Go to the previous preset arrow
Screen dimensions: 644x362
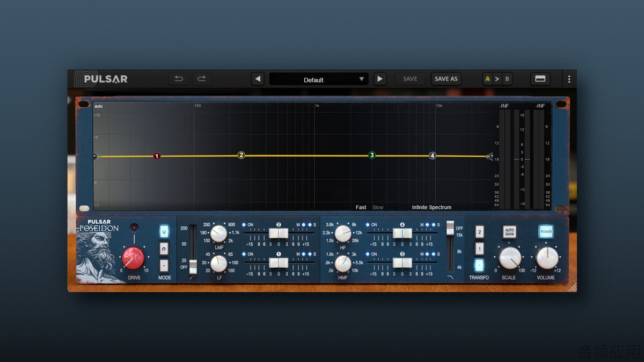[x=258, y=79]
